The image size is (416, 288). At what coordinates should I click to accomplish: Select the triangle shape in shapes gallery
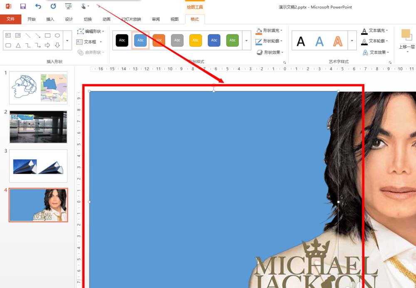pyautogui.click(x=18, y=45)
